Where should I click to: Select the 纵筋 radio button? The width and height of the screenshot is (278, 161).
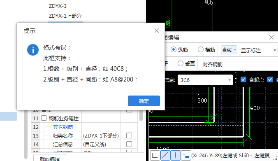[174, 49]
